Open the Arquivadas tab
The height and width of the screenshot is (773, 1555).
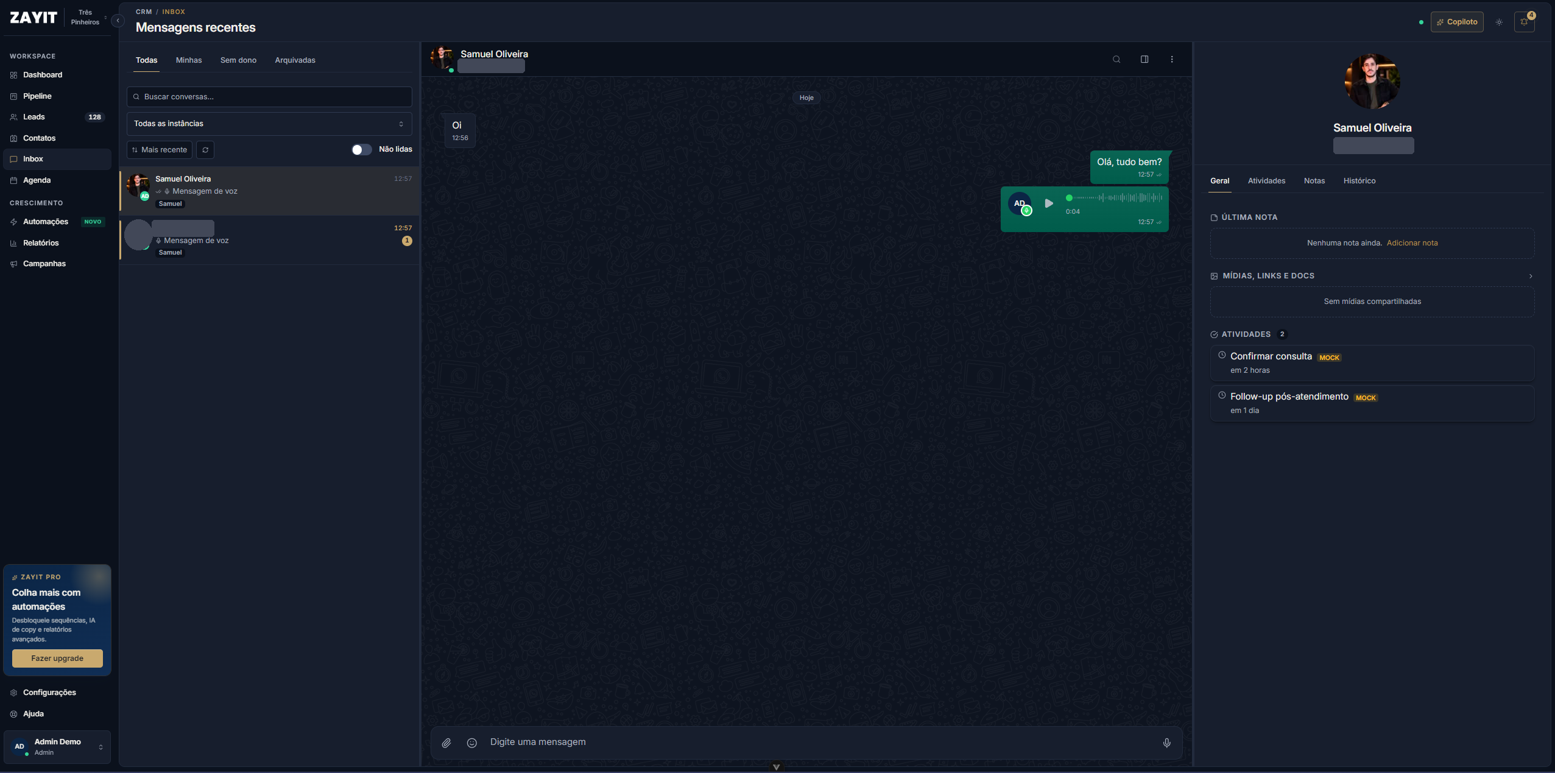[295, 60]
